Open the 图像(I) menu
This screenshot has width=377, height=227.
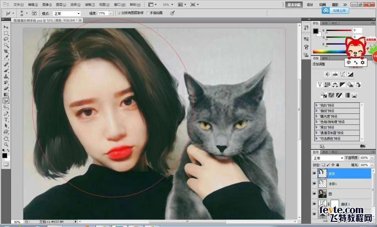point(47,5)
